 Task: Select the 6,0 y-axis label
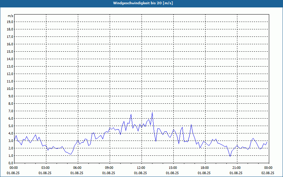(x=11, y=119)
